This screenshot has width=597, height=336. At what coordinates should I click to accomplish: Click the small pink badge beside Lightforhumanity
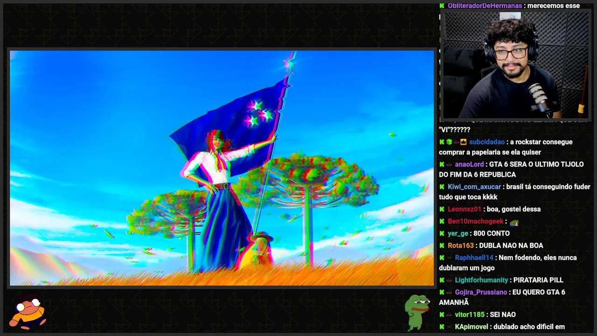click(x=449, y=280)
